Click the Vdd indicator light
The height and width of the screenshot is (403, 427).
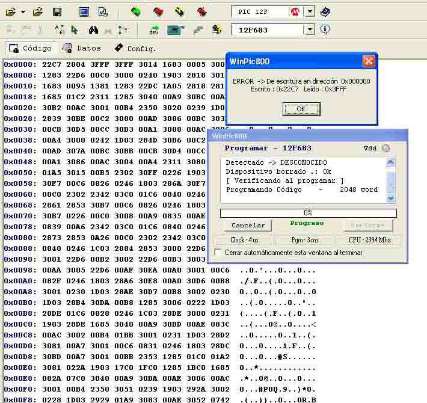click(x=386, y=148)
